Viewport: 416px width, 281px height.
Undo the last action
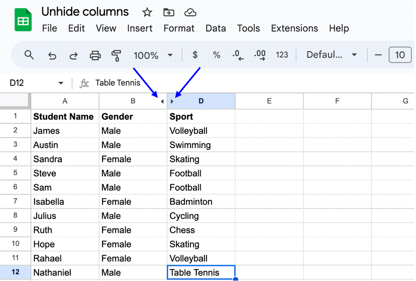52,55
